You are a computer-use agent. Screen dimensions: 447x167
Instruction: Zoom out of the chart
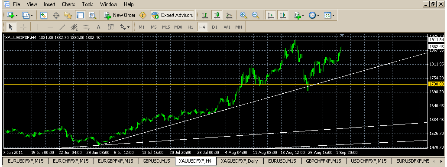coord(256,15)
